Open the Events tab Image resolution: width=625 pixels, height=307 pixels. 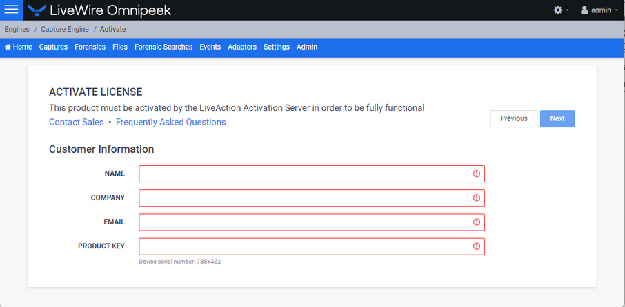tap(210, 47)
